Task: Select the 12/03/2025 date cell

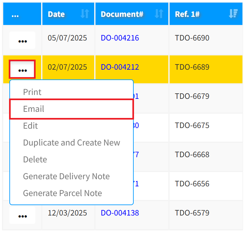Action: point(67,213)
